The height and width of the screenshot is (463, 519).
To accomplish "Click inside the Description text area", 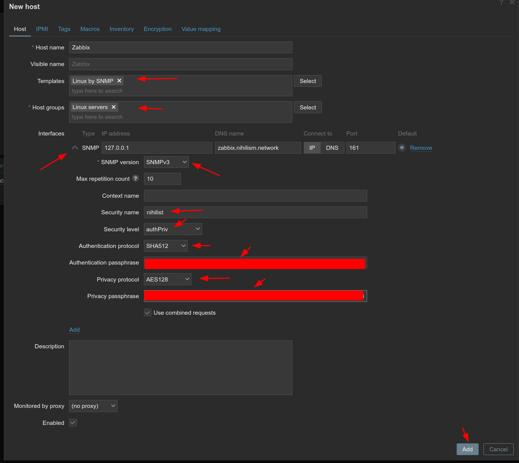I will (181, 368).
